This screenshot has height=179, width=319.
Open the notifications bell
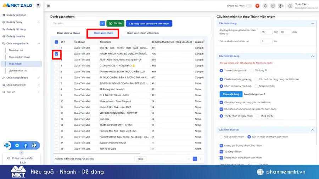265,6
